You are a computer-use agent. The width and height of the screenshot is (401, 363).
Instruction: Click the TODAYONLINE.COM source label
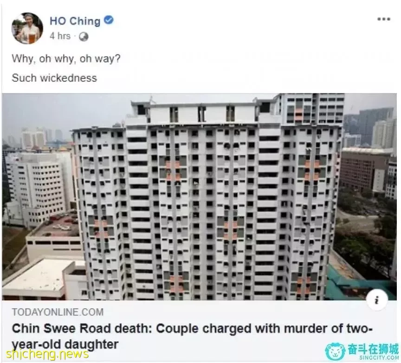(x=58, y=312)
